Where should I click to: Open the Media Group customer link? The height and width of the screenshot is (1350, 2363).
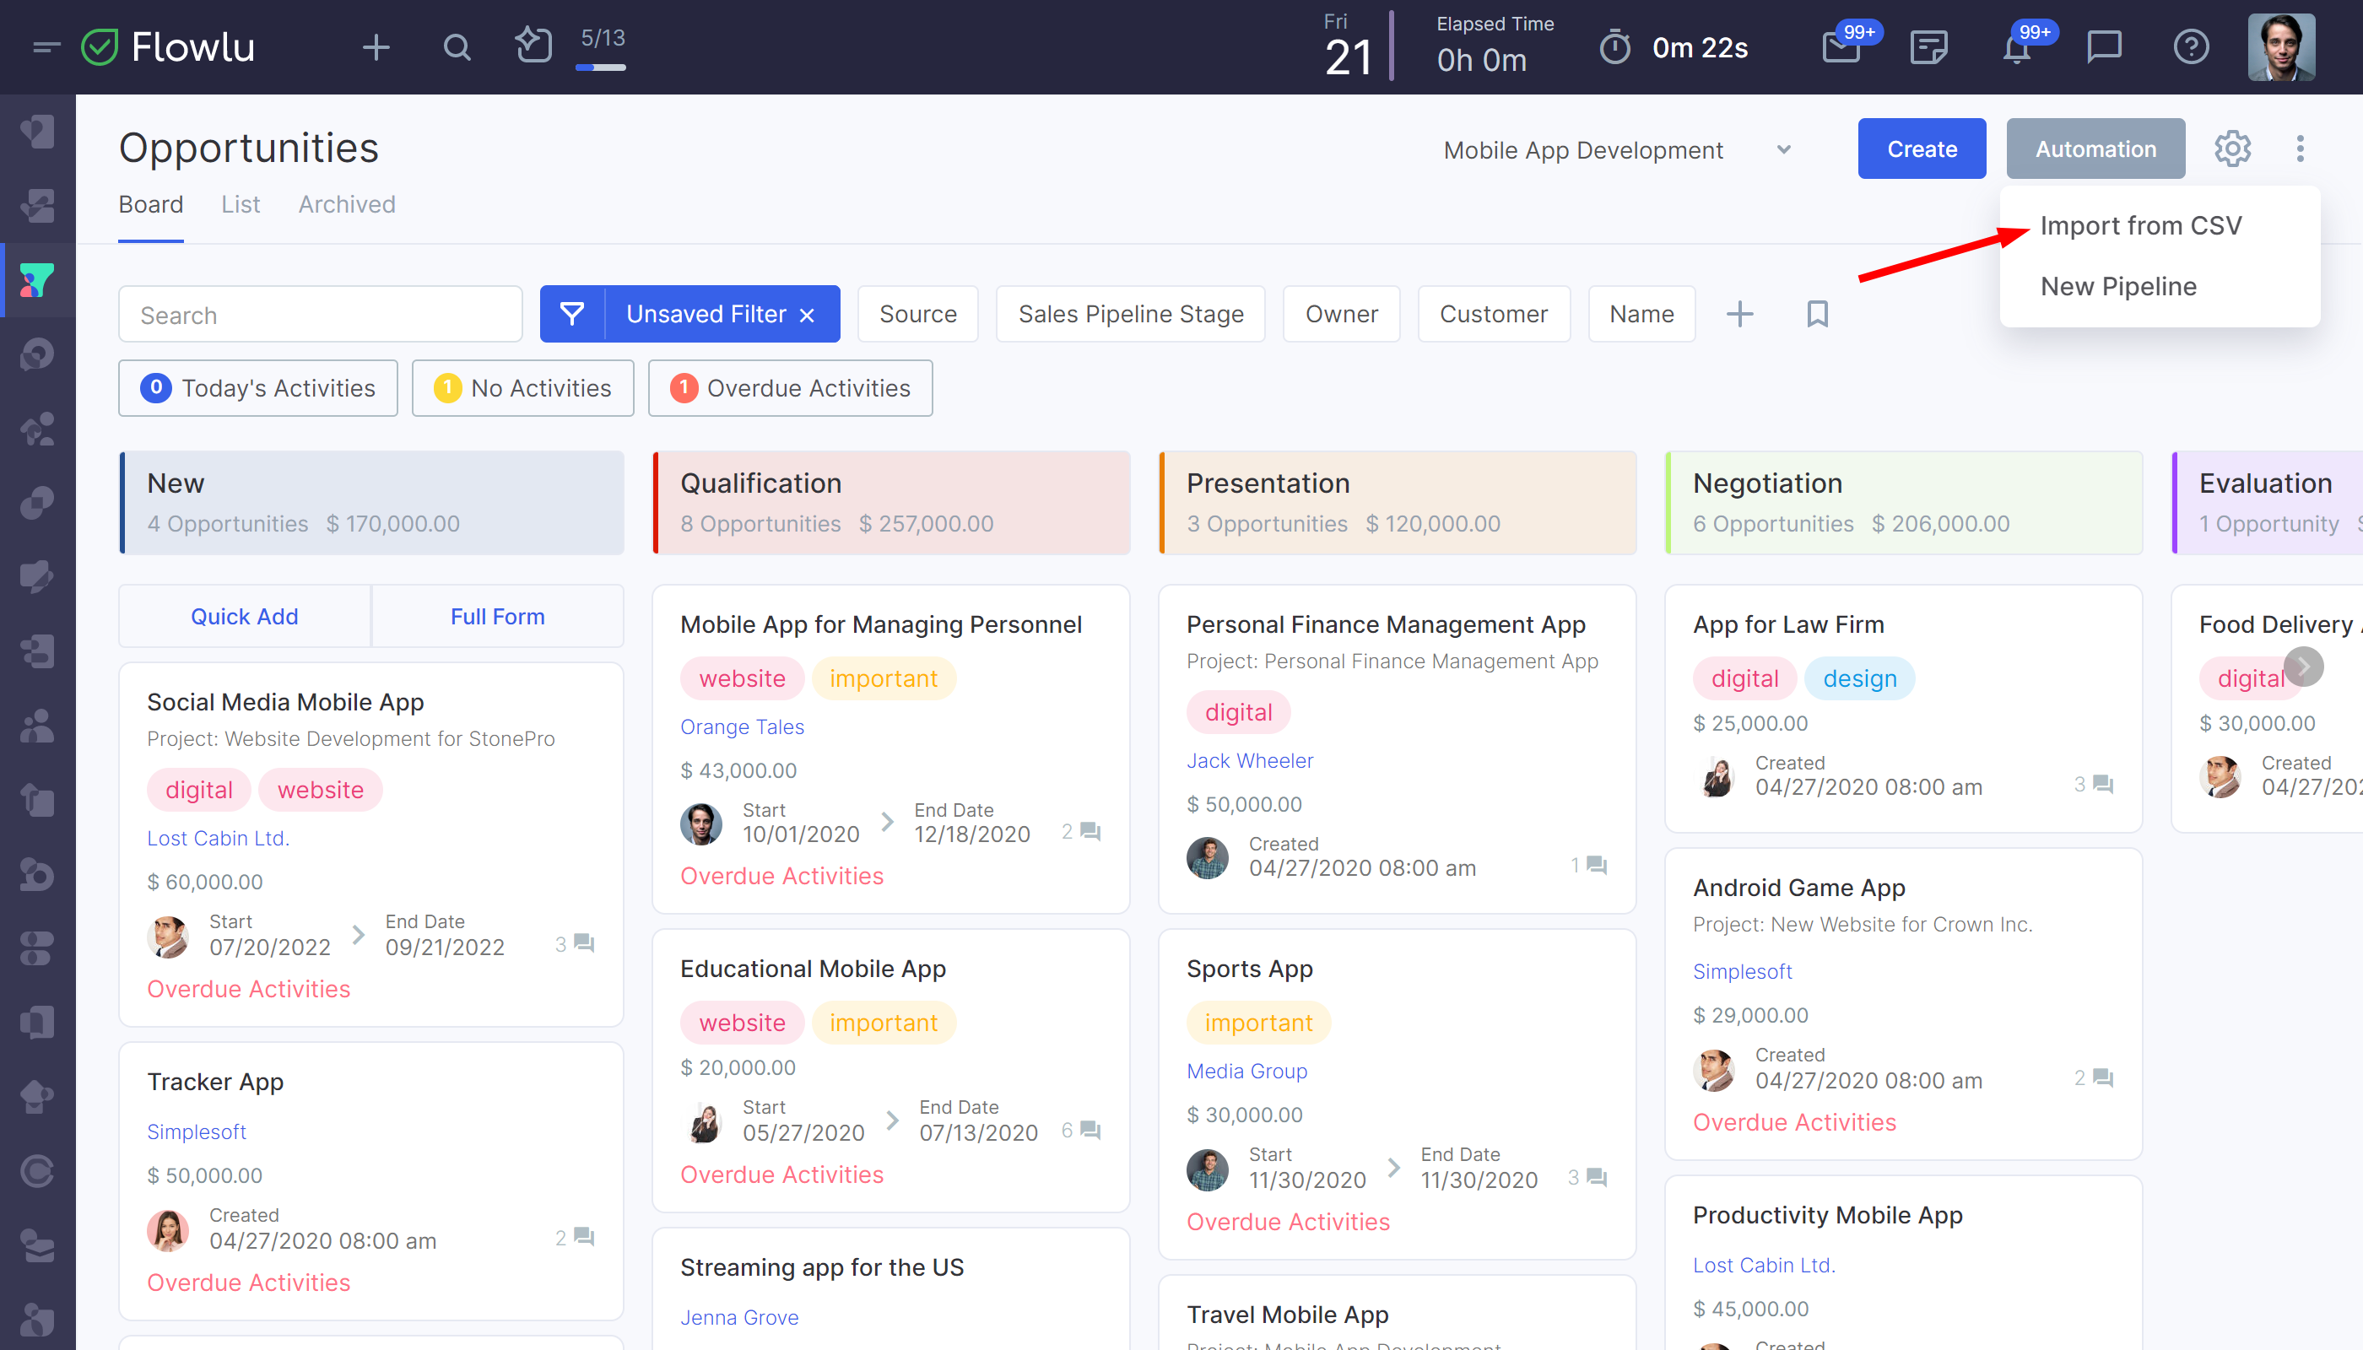click(x=1246, y=1071)
